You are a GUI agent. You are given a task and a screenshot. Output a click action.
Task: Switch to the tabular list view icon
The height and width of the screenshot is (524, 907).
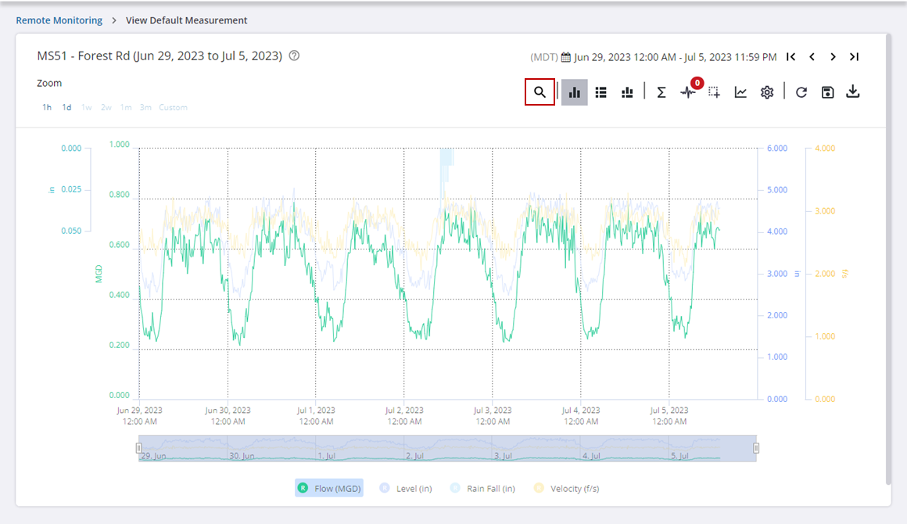point(601,92)
